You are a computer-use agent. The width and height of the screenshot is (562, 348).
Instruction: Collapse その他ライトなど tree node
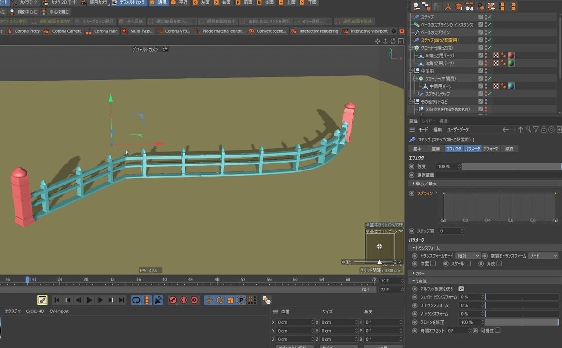410,101
